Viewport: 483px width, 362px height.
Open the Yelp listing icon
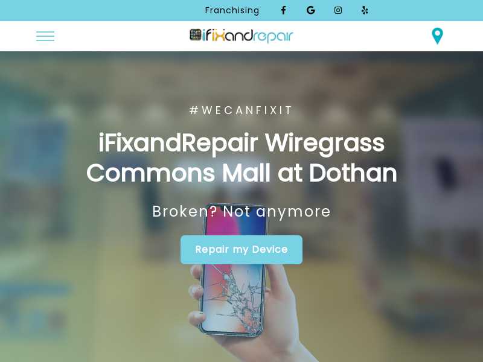(365, 10)
